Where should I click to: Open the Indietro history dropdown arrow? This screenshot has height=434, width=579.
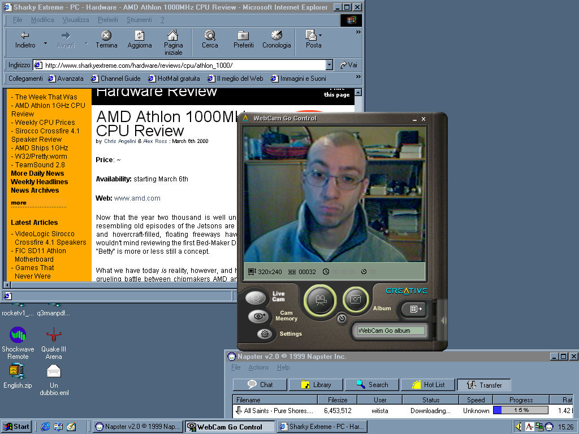tap(45, 43)
